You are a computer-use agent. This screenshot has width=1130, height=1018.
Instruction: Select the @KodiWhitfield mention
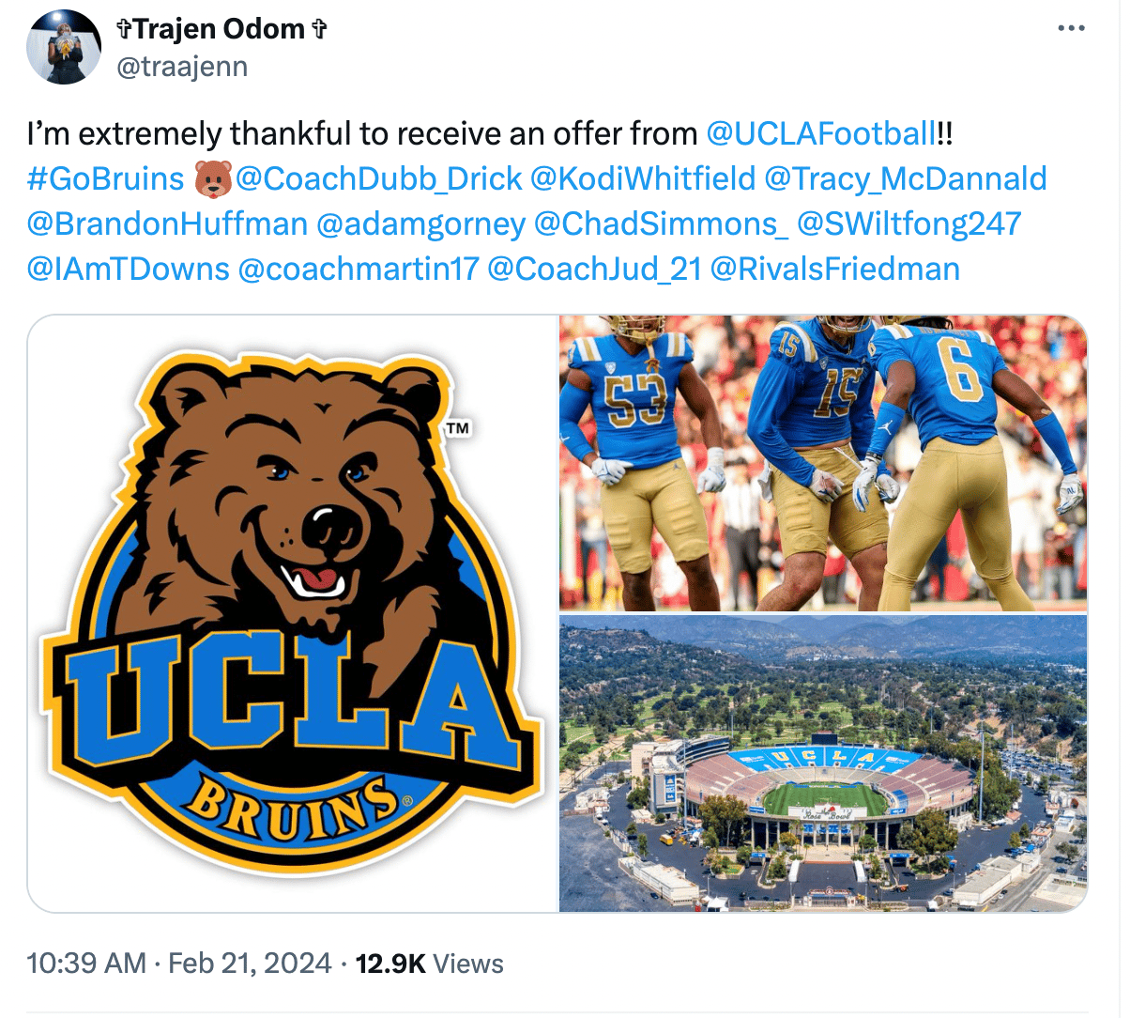click(x=658, y=178)
